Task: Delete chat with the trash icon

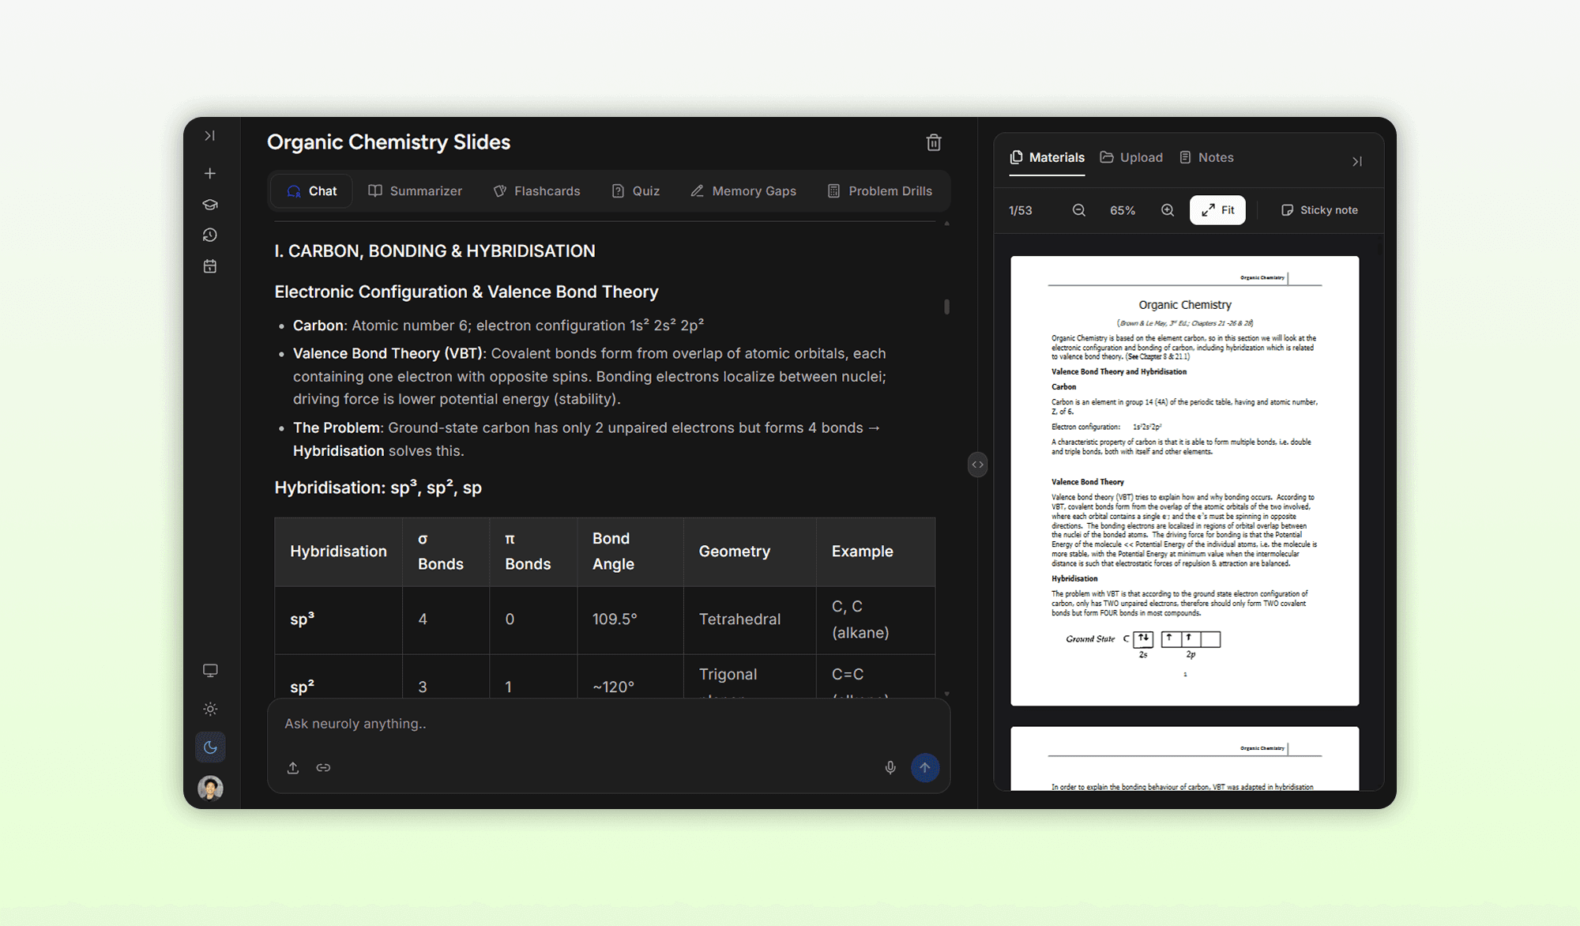Action: [x=933, y=142]
